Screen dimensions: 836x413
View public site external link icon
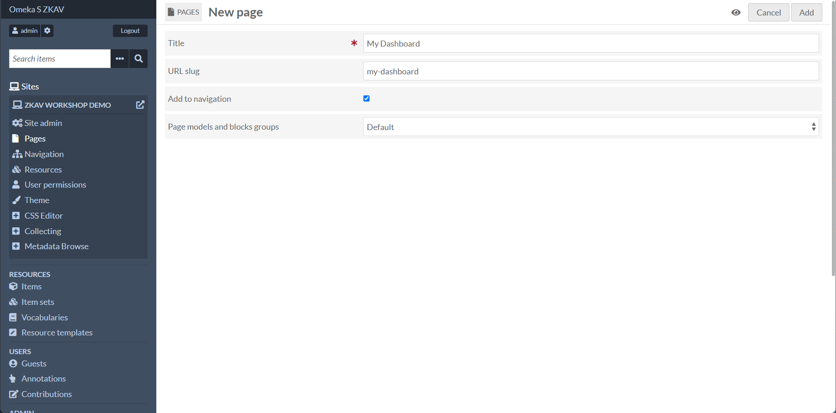(140, 105)
